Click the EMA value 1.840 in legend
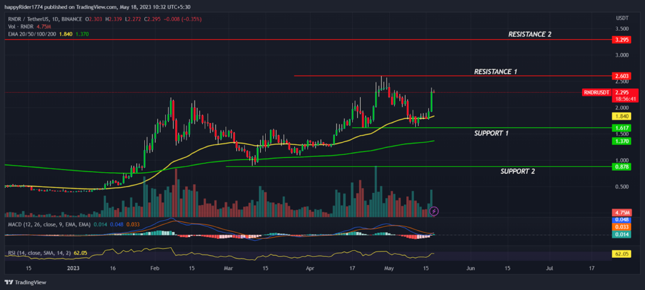Screen dimensions: 645x290 pos(66,34)
